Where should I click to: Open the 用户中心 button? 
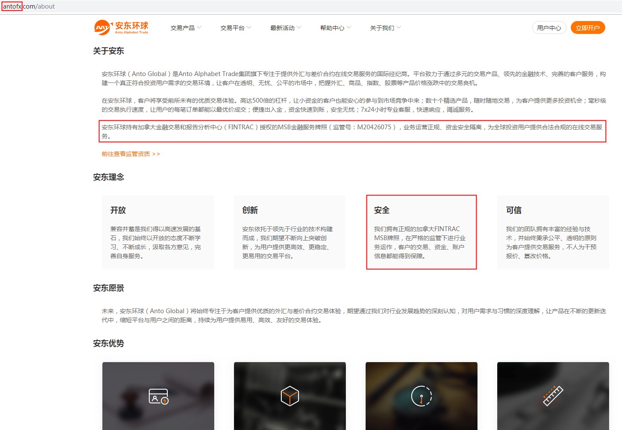coord(549,27)
